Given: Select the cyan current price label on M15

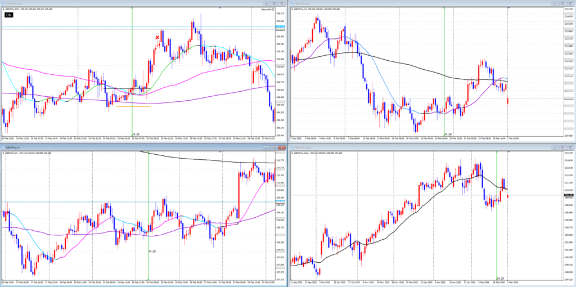Looking at the screenshot, I should pos(280,26).
